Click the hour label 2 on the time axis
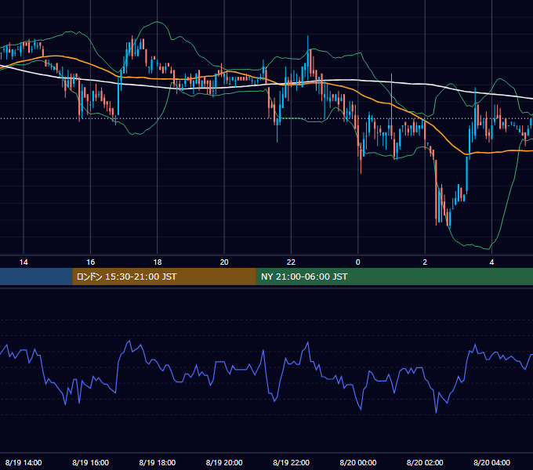The image size is (533, 470). (x=425, y=262)
